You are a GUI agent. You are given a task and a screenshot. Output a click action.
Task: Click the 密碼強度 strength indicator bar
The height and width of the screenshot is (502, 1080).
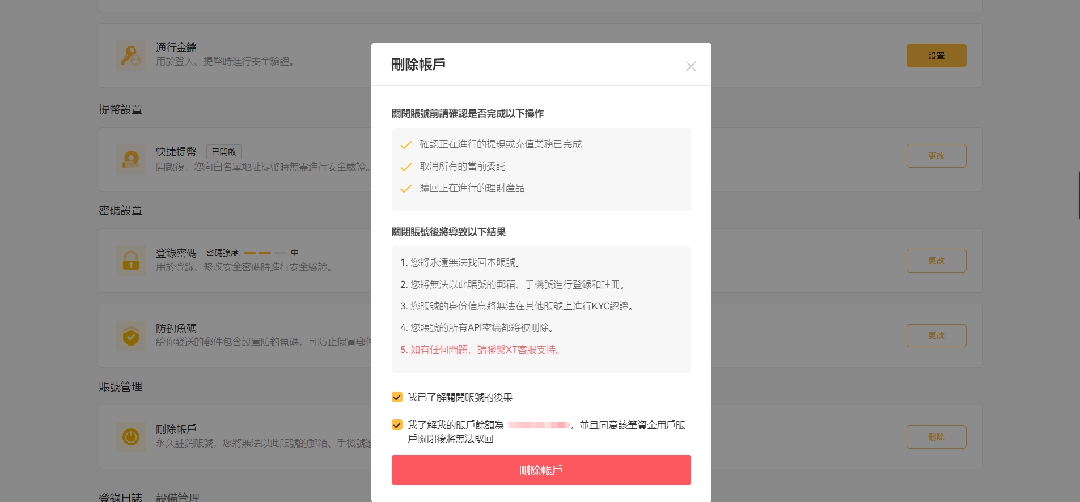click(265, 253)
